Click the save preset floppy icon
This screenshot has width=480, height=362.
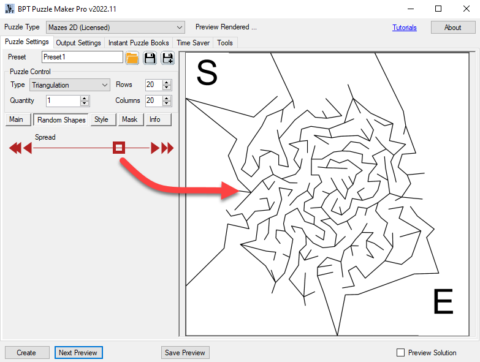[150, 58]
